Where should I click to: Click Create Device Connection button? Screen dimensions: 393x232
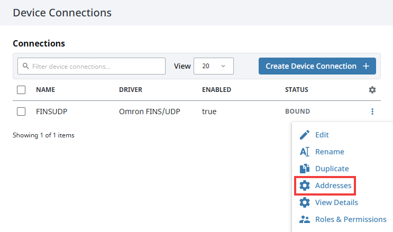pyautogui.click(x=317, y=66)
